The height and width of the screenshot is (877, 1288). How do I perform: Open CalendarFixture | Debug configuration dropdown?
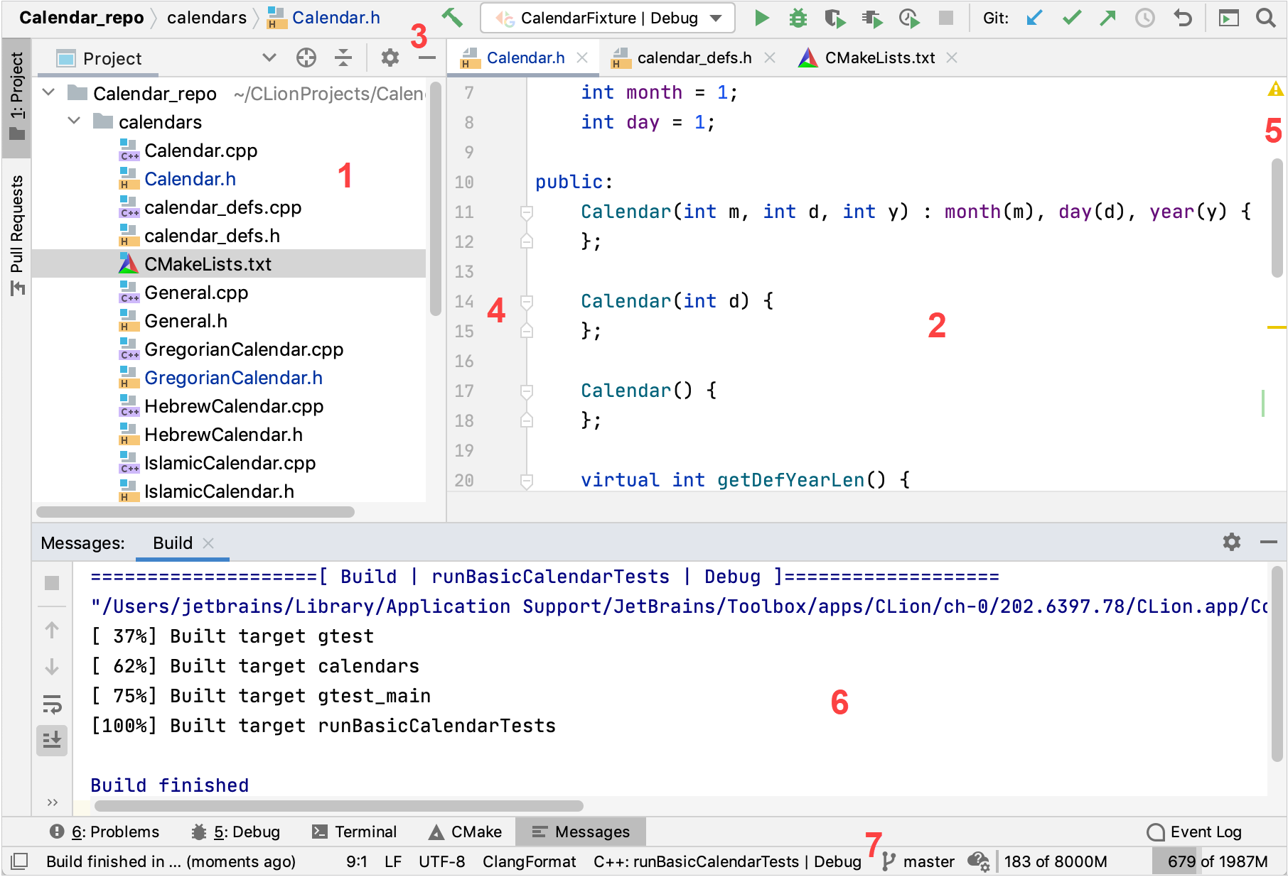click(608, 18)
